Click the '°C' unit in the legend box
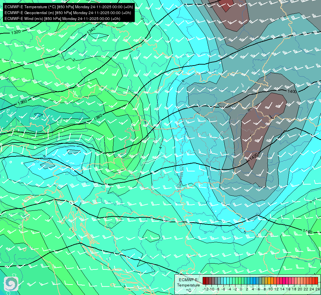The height and width of the screenshot is (295, 321). [x=189, y=290]
